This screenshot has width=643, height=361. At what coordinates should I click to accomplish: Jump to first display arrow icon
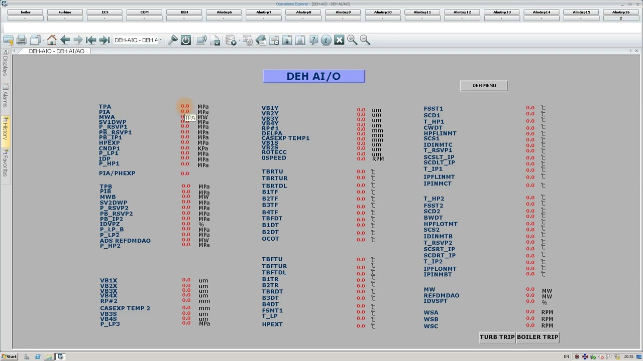click(91, 40)
